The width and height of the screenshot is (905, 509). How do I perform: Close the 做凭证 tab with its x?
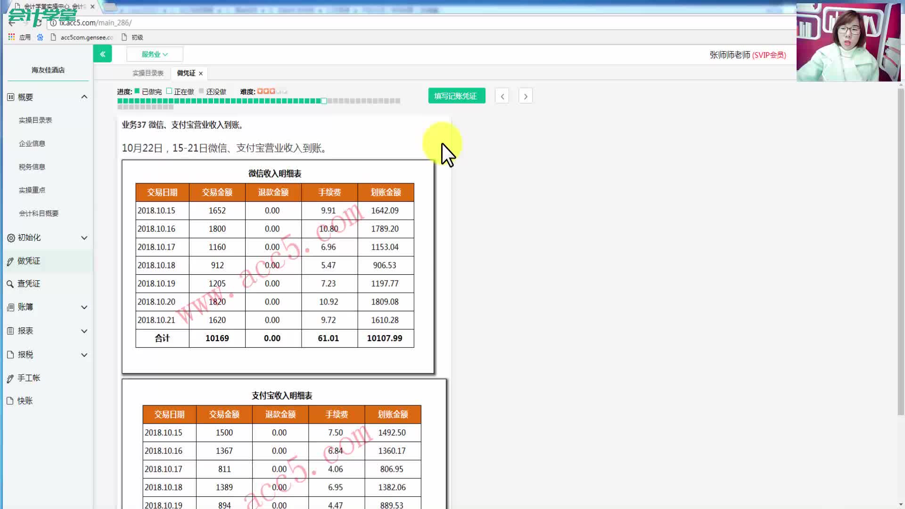coord(201,74)
